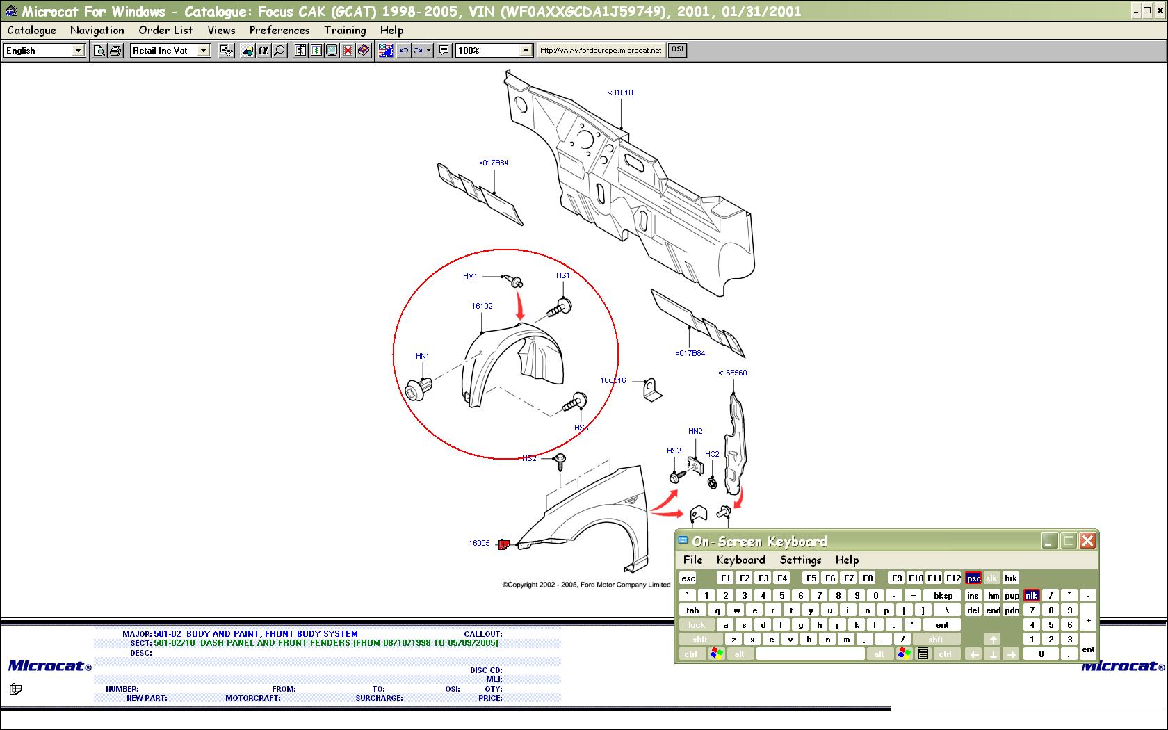Expand the Retail Inc Vat dropdown
Screen dimensions: 1168x730
(x=203, y=51)
